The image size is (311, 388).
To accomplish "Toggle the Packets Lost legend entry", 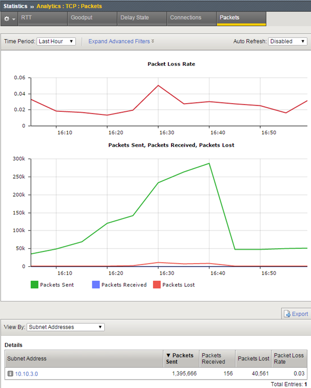I will tap(157, 284).
